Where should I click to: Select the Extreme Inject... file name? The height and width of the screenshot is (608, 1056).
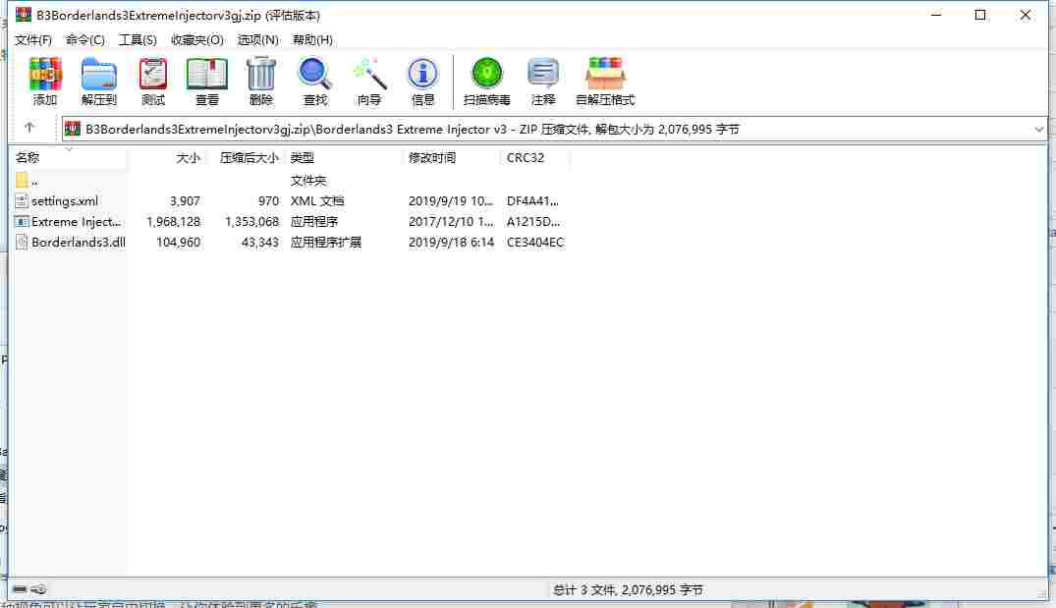(x=76, y=222)
